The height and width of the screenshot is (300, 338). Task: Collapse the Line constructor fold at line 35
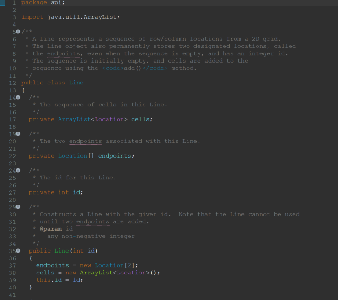click(x=18, y=251)
